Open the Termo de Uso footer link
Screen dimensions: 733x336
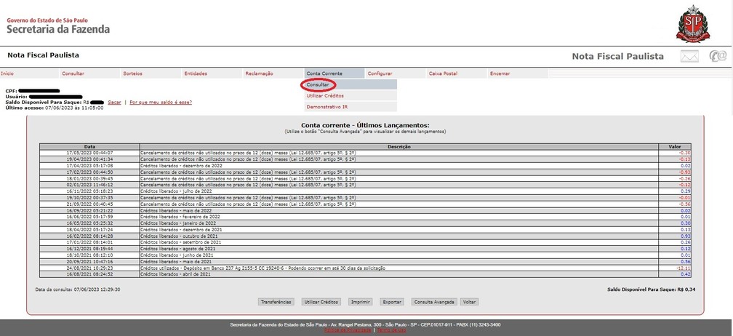tap(391, 330)
